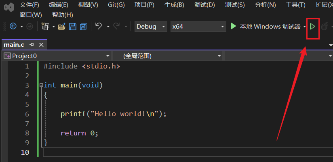Start without debugging (hollow green arrow)

pos(312,26)
